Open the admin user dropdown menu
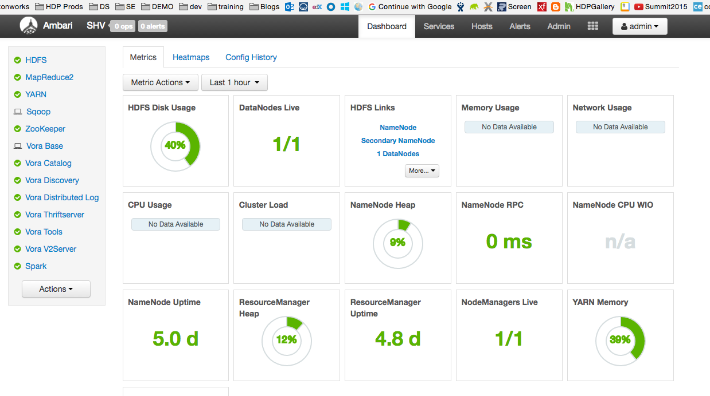Image resolution: width=710 pixels, height=396 pixels. (639, 26)
